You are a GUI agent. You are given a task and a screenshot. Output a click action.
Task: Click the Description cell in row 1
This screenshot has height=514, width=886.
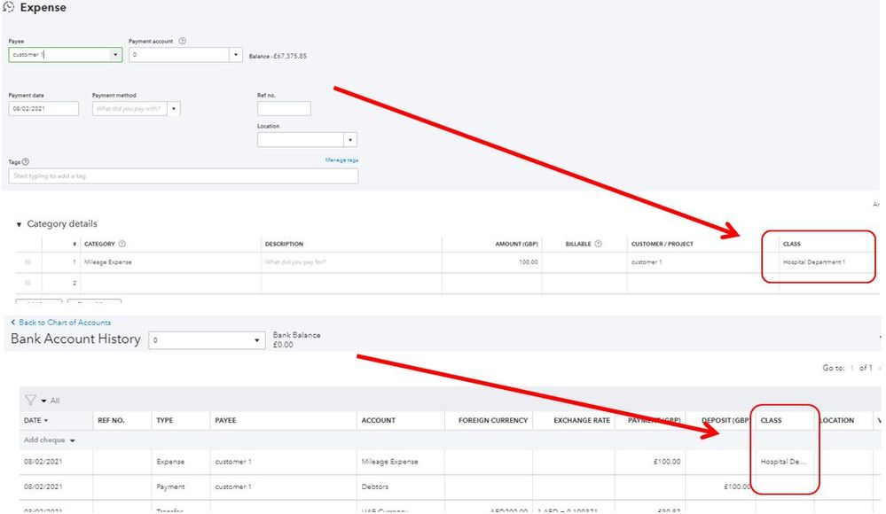click(x=351, y=262)
